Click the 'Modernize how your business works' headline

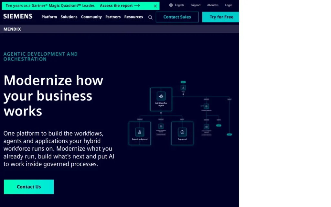point(53,96)
